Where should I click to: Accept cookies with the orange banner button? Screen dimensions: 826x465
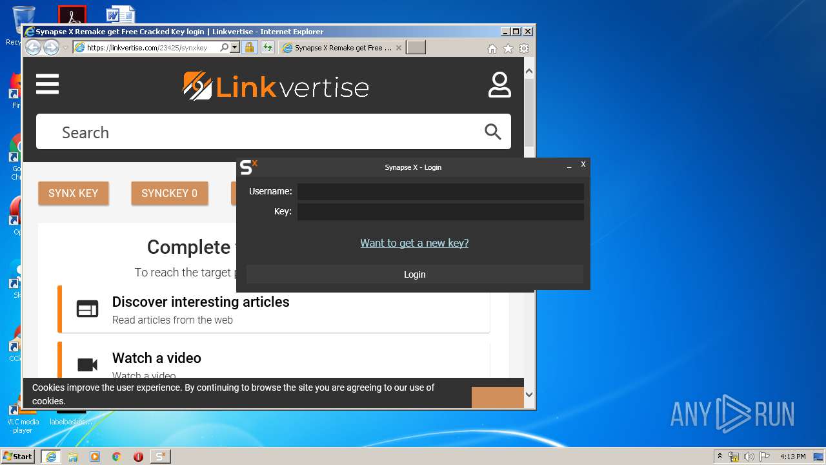[x=498, y=397]
